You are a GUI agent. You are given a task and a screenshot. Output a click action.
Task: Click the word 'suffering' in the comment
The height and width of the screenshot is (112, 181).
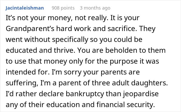click(21, 83)
